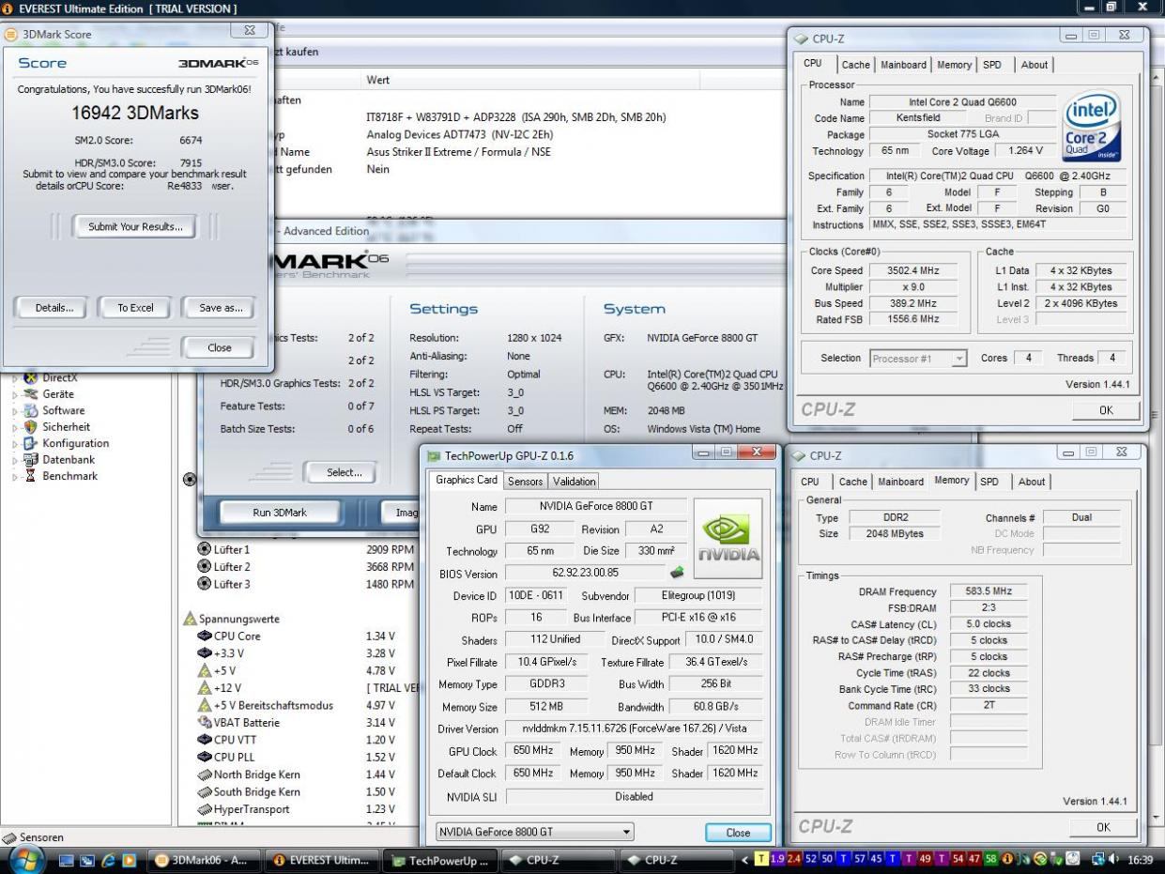
Task: Click Save as... in 3DMark Score
Action: (221, 308)
